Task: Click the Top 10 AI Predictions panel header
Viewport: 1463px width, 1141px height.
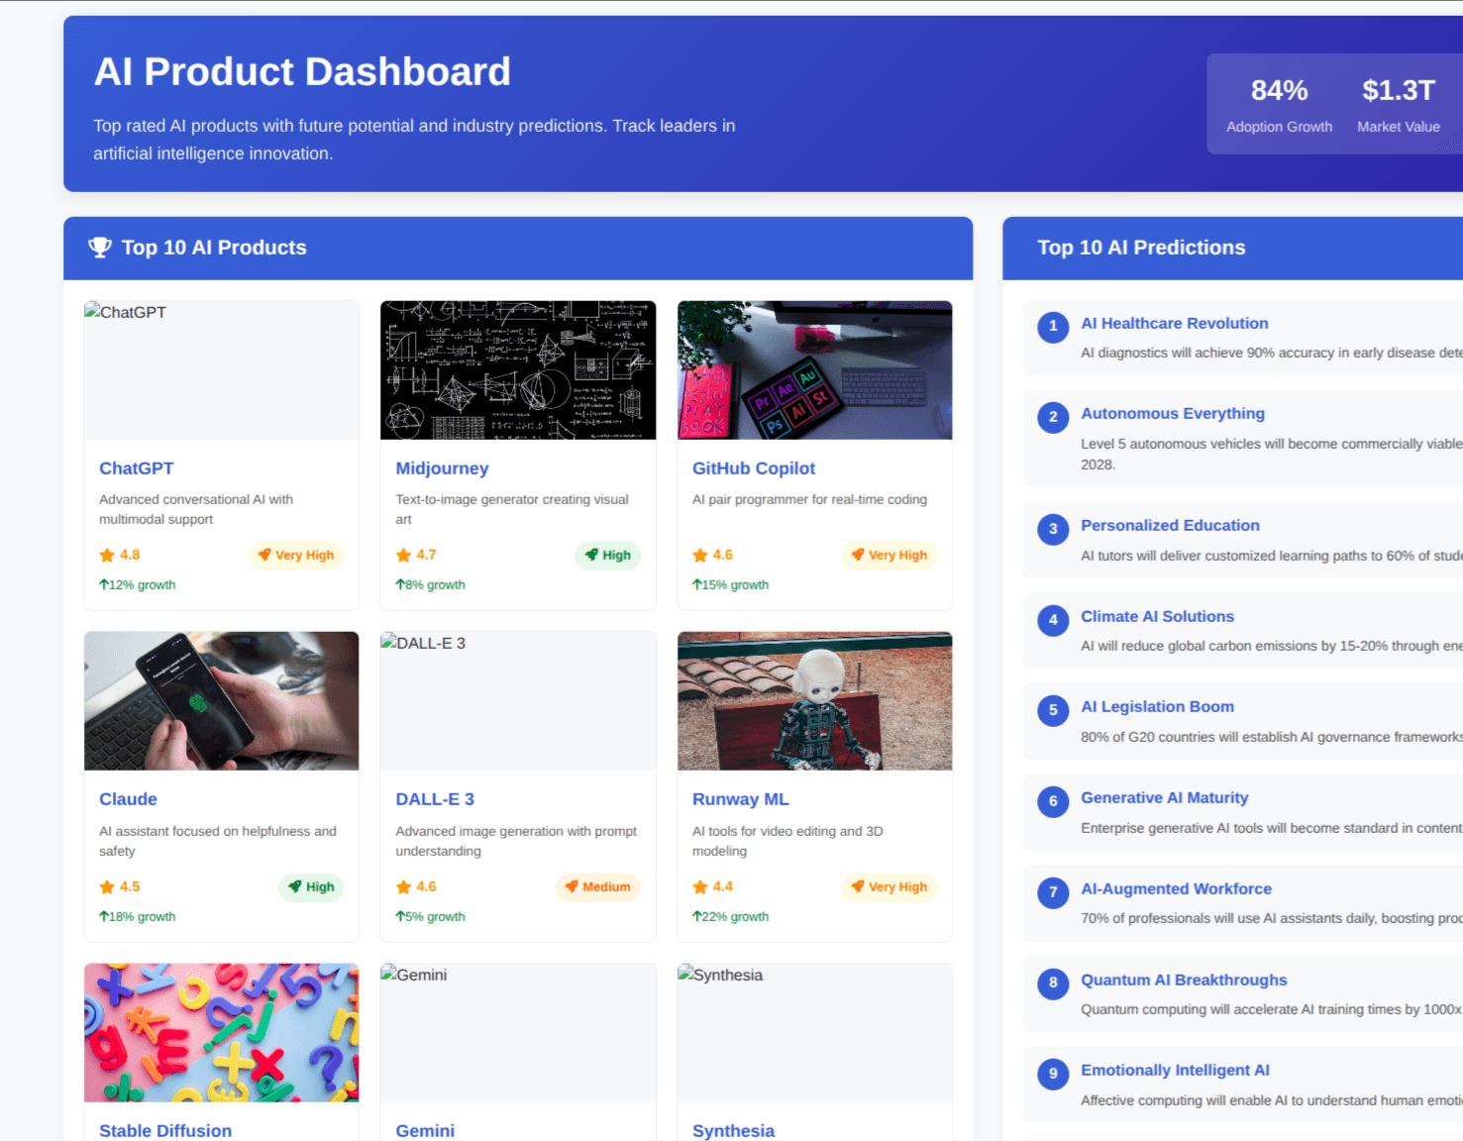Action: [1233, 248]
